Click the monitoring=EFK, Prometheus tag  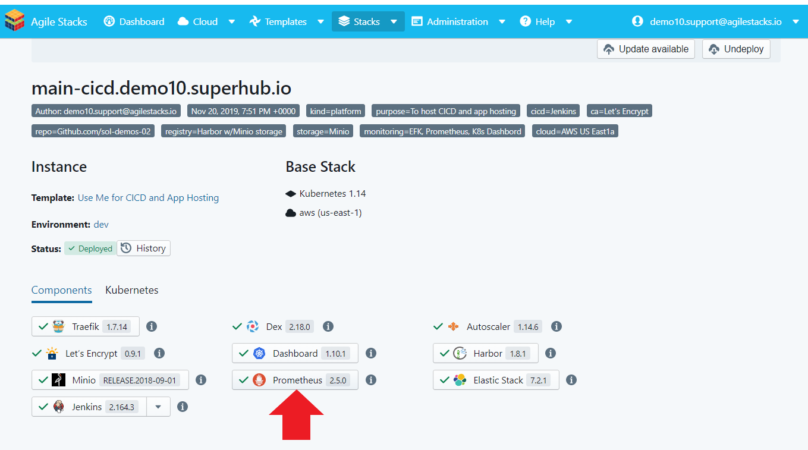442,131
